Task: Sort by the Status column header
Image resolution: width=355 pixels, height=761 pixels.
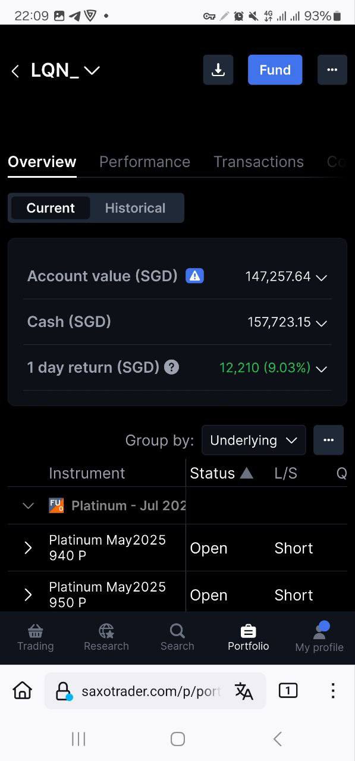Action: [221, 473]
